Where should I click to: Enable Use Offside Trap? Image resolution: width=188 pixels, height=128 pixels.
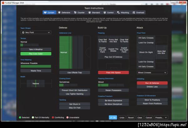(x=75, y=73)
